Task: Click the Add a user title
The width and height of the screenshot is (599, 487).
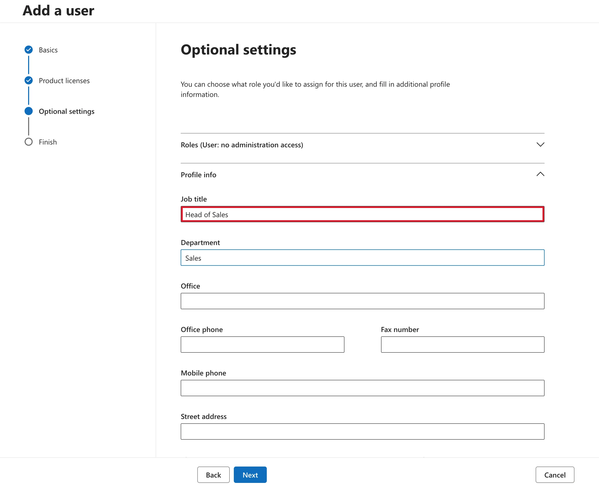Action: click(58, 11)
